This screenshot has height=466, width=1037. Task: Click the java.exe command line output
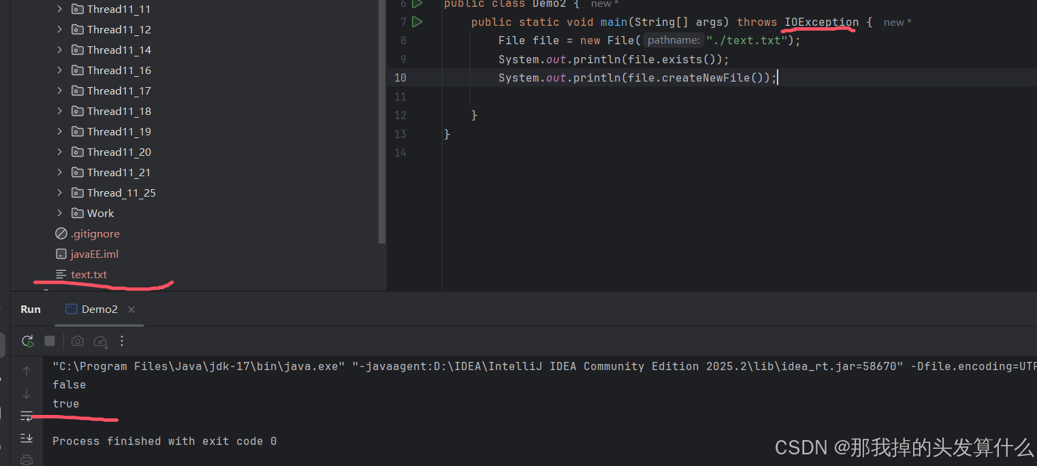(x=545, y=367)
